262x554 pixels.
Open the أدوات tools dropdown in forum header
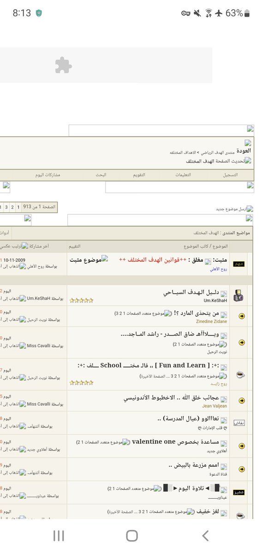click(5, 233)
